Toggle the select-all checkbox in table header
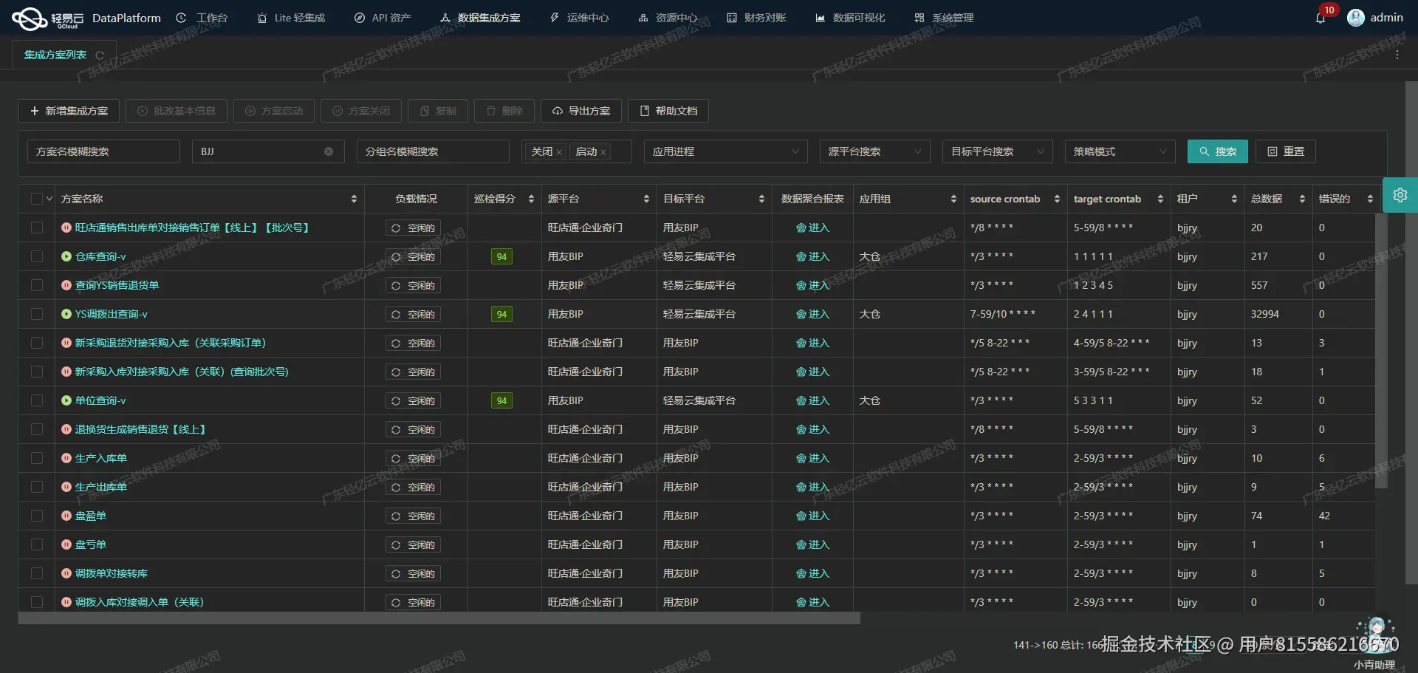The width and height of the screenshot is (1418, 673). pos(37,198)
